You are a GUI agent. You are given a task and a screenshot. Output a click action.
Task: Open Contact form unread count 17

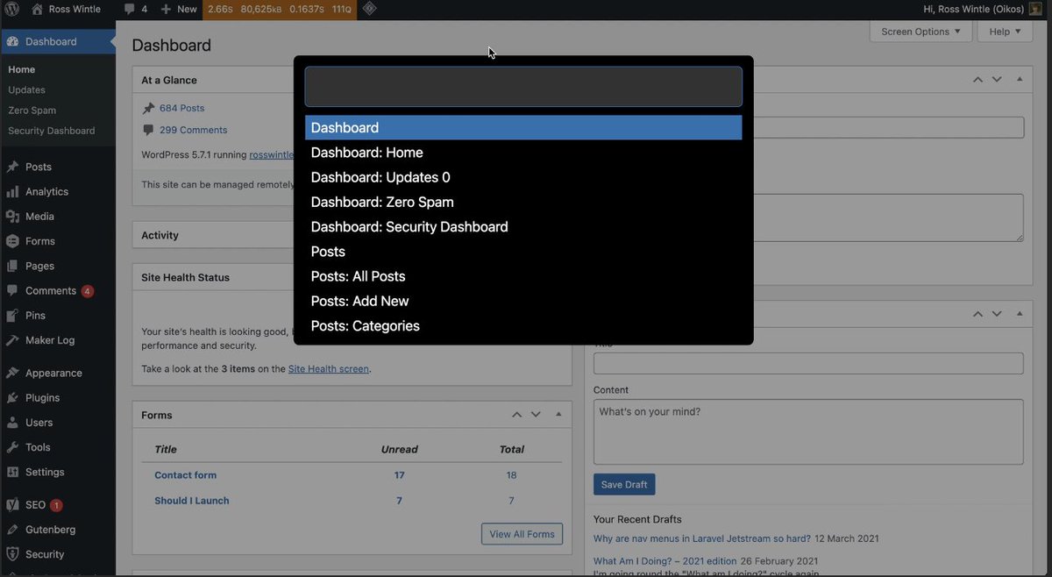click(399, 475)
